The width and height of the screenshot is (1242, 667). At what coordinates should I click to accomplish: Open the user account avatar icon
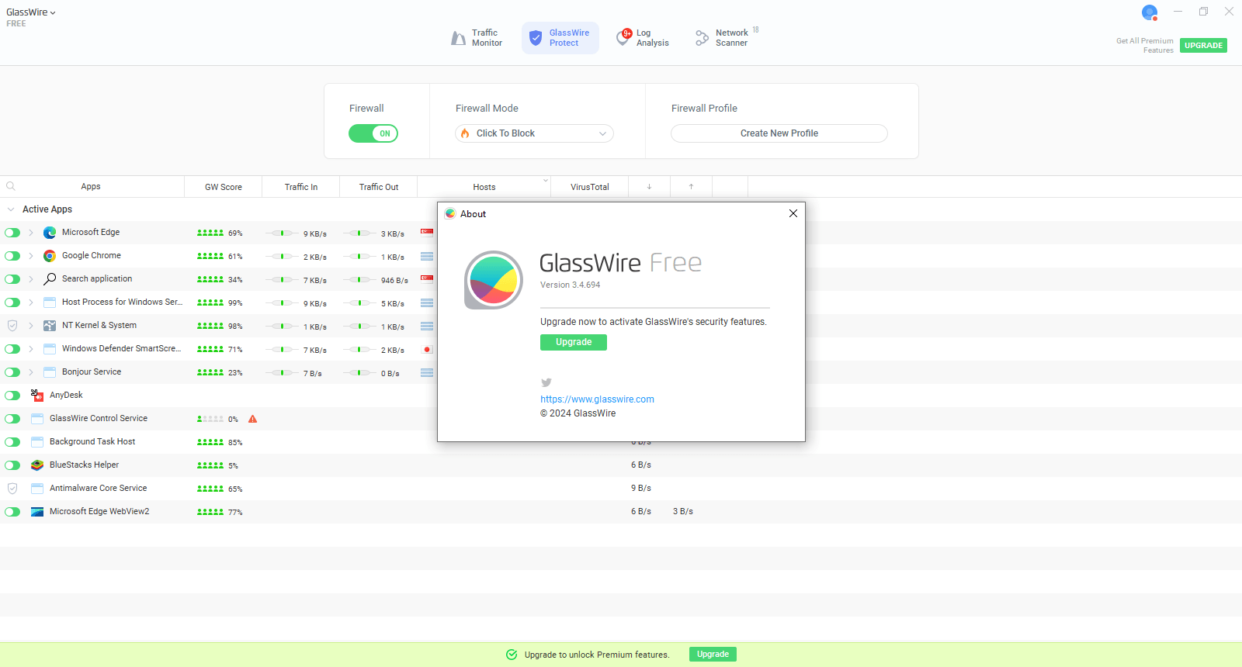tap(1150, 12)
